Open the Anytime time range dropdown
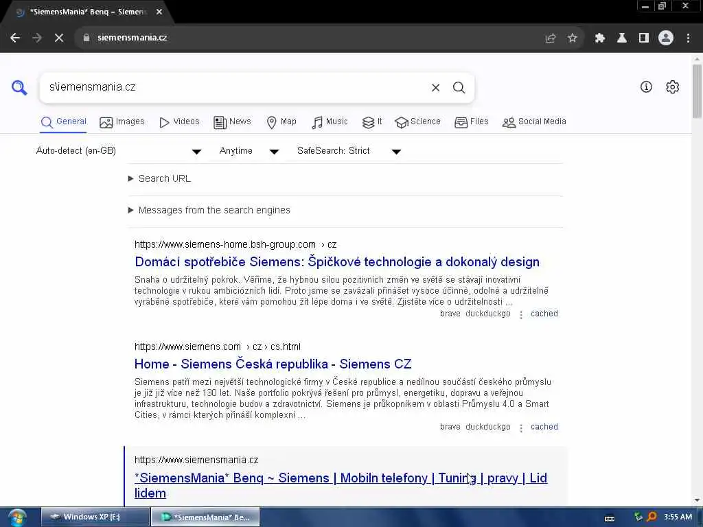The image size is (703, 527). [x=249, y=151]
